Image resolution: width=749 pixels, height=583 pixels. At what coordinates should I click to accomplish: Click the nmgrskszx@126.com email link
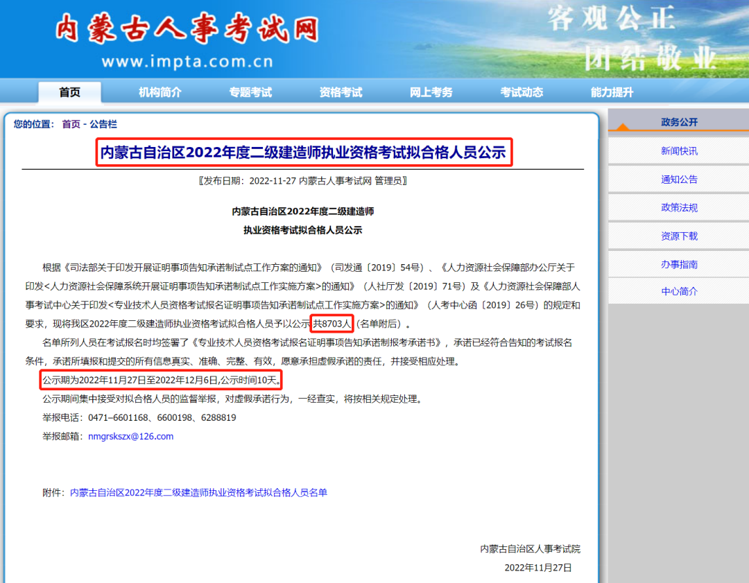[130, 437]
